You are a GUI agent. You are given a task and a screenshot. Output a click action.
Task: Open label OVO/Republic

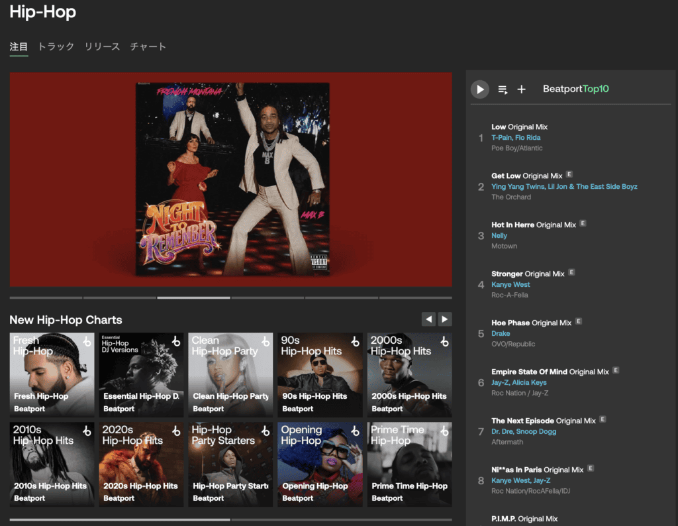click(513, 344)
